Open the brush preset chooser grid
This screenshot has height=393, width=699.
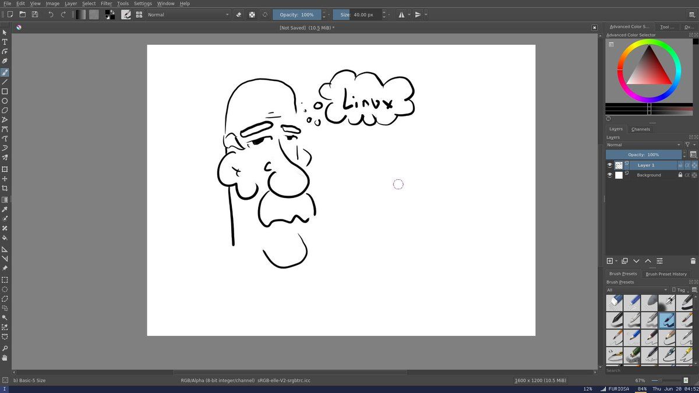(138, 15)
